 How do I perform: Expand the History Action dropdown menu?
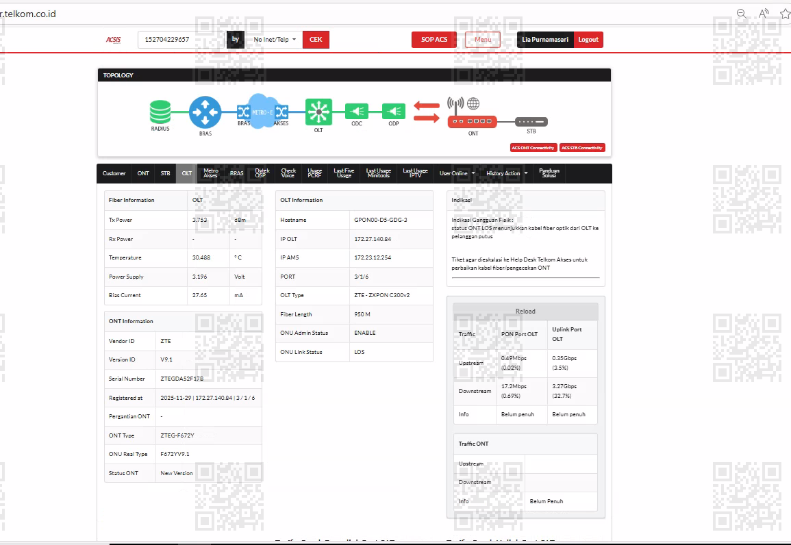point(507,173)
